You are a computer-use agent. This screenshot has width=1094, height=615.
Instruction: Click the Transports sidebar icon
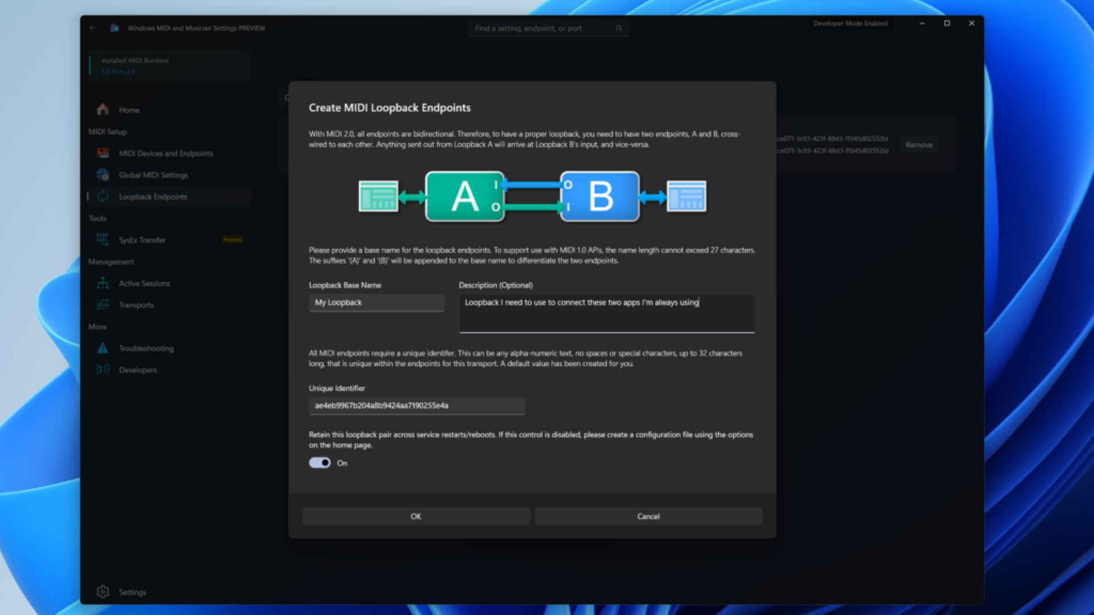click(103, 305)
